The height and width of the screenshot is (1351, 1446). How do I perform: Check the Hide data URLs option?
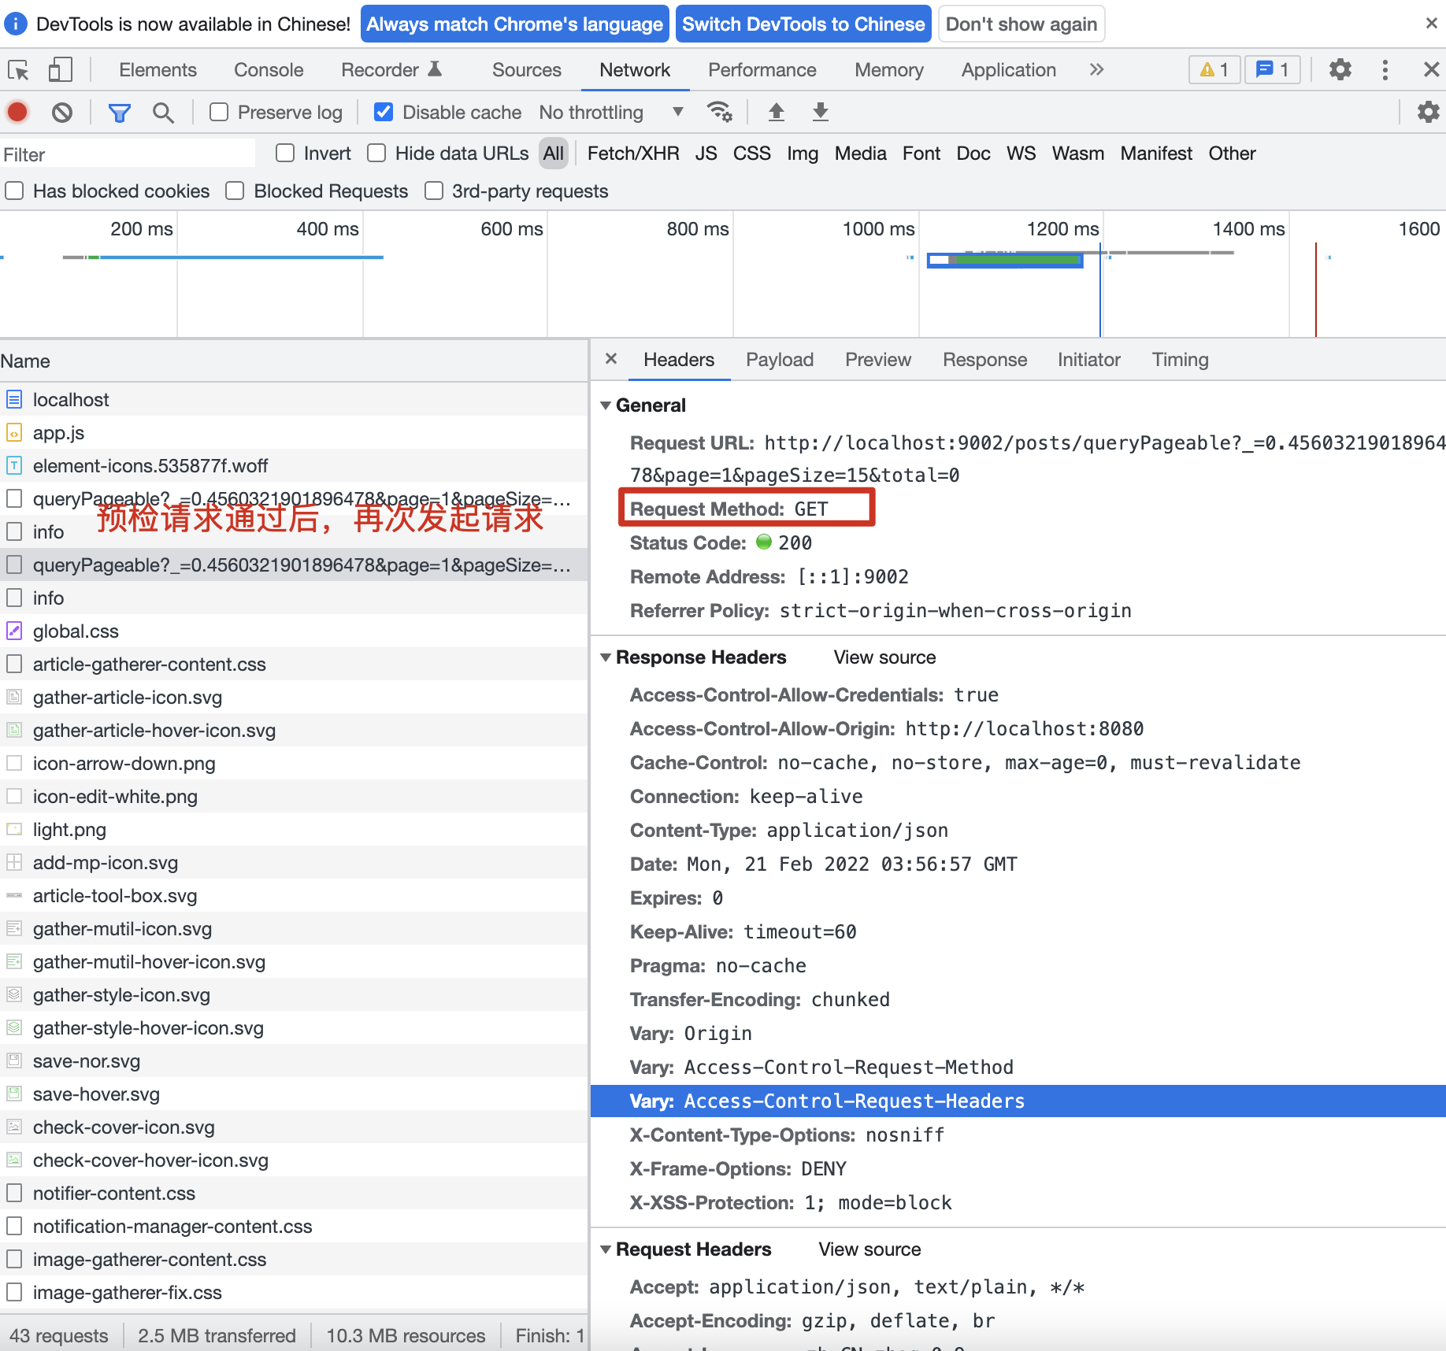(x=377, y=154)
